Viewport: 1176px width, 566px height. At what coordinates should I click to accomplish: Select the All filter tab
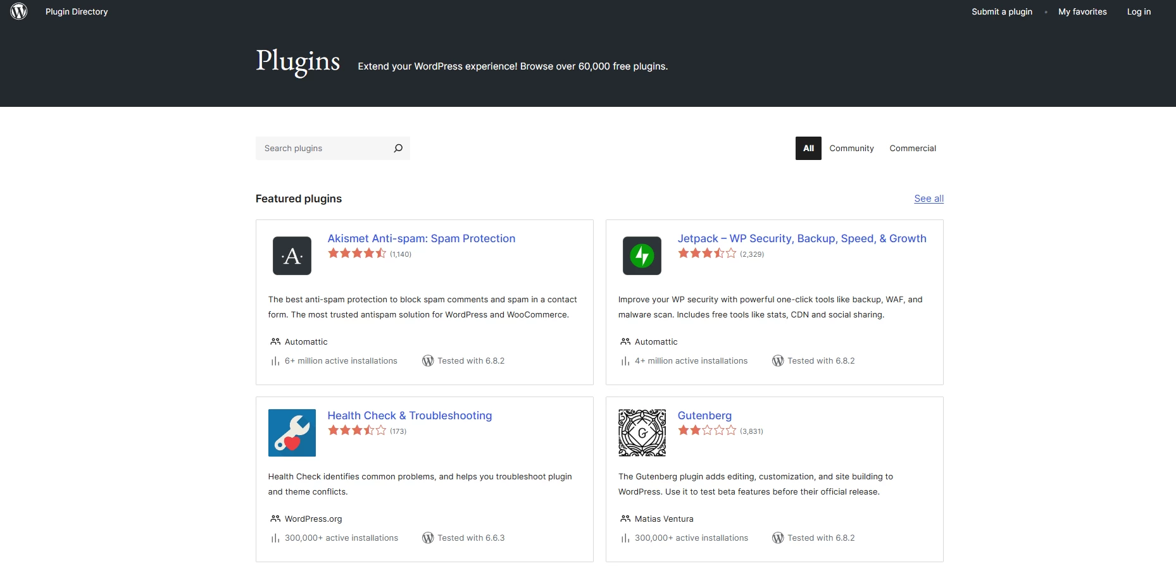tap(808, 148)
